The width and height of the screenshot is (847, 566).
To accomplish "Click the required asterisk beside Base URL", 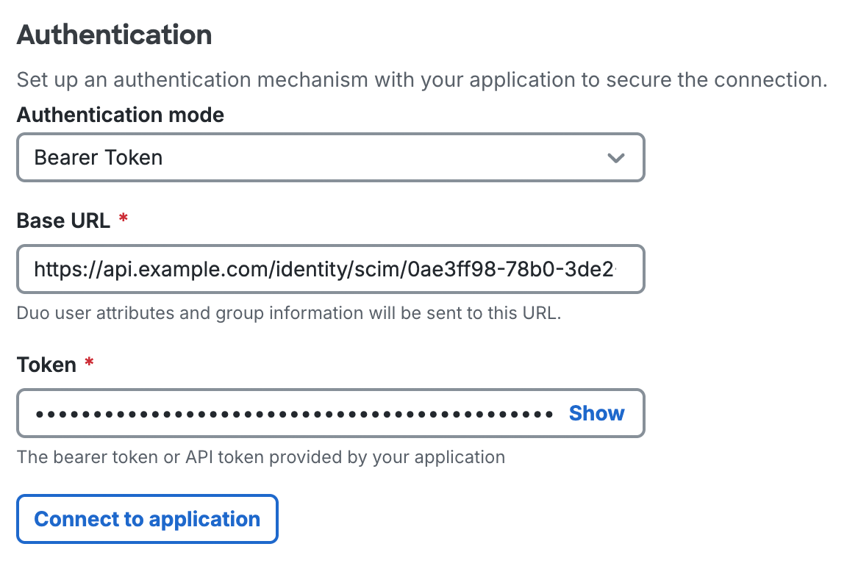I will [122, 219].
